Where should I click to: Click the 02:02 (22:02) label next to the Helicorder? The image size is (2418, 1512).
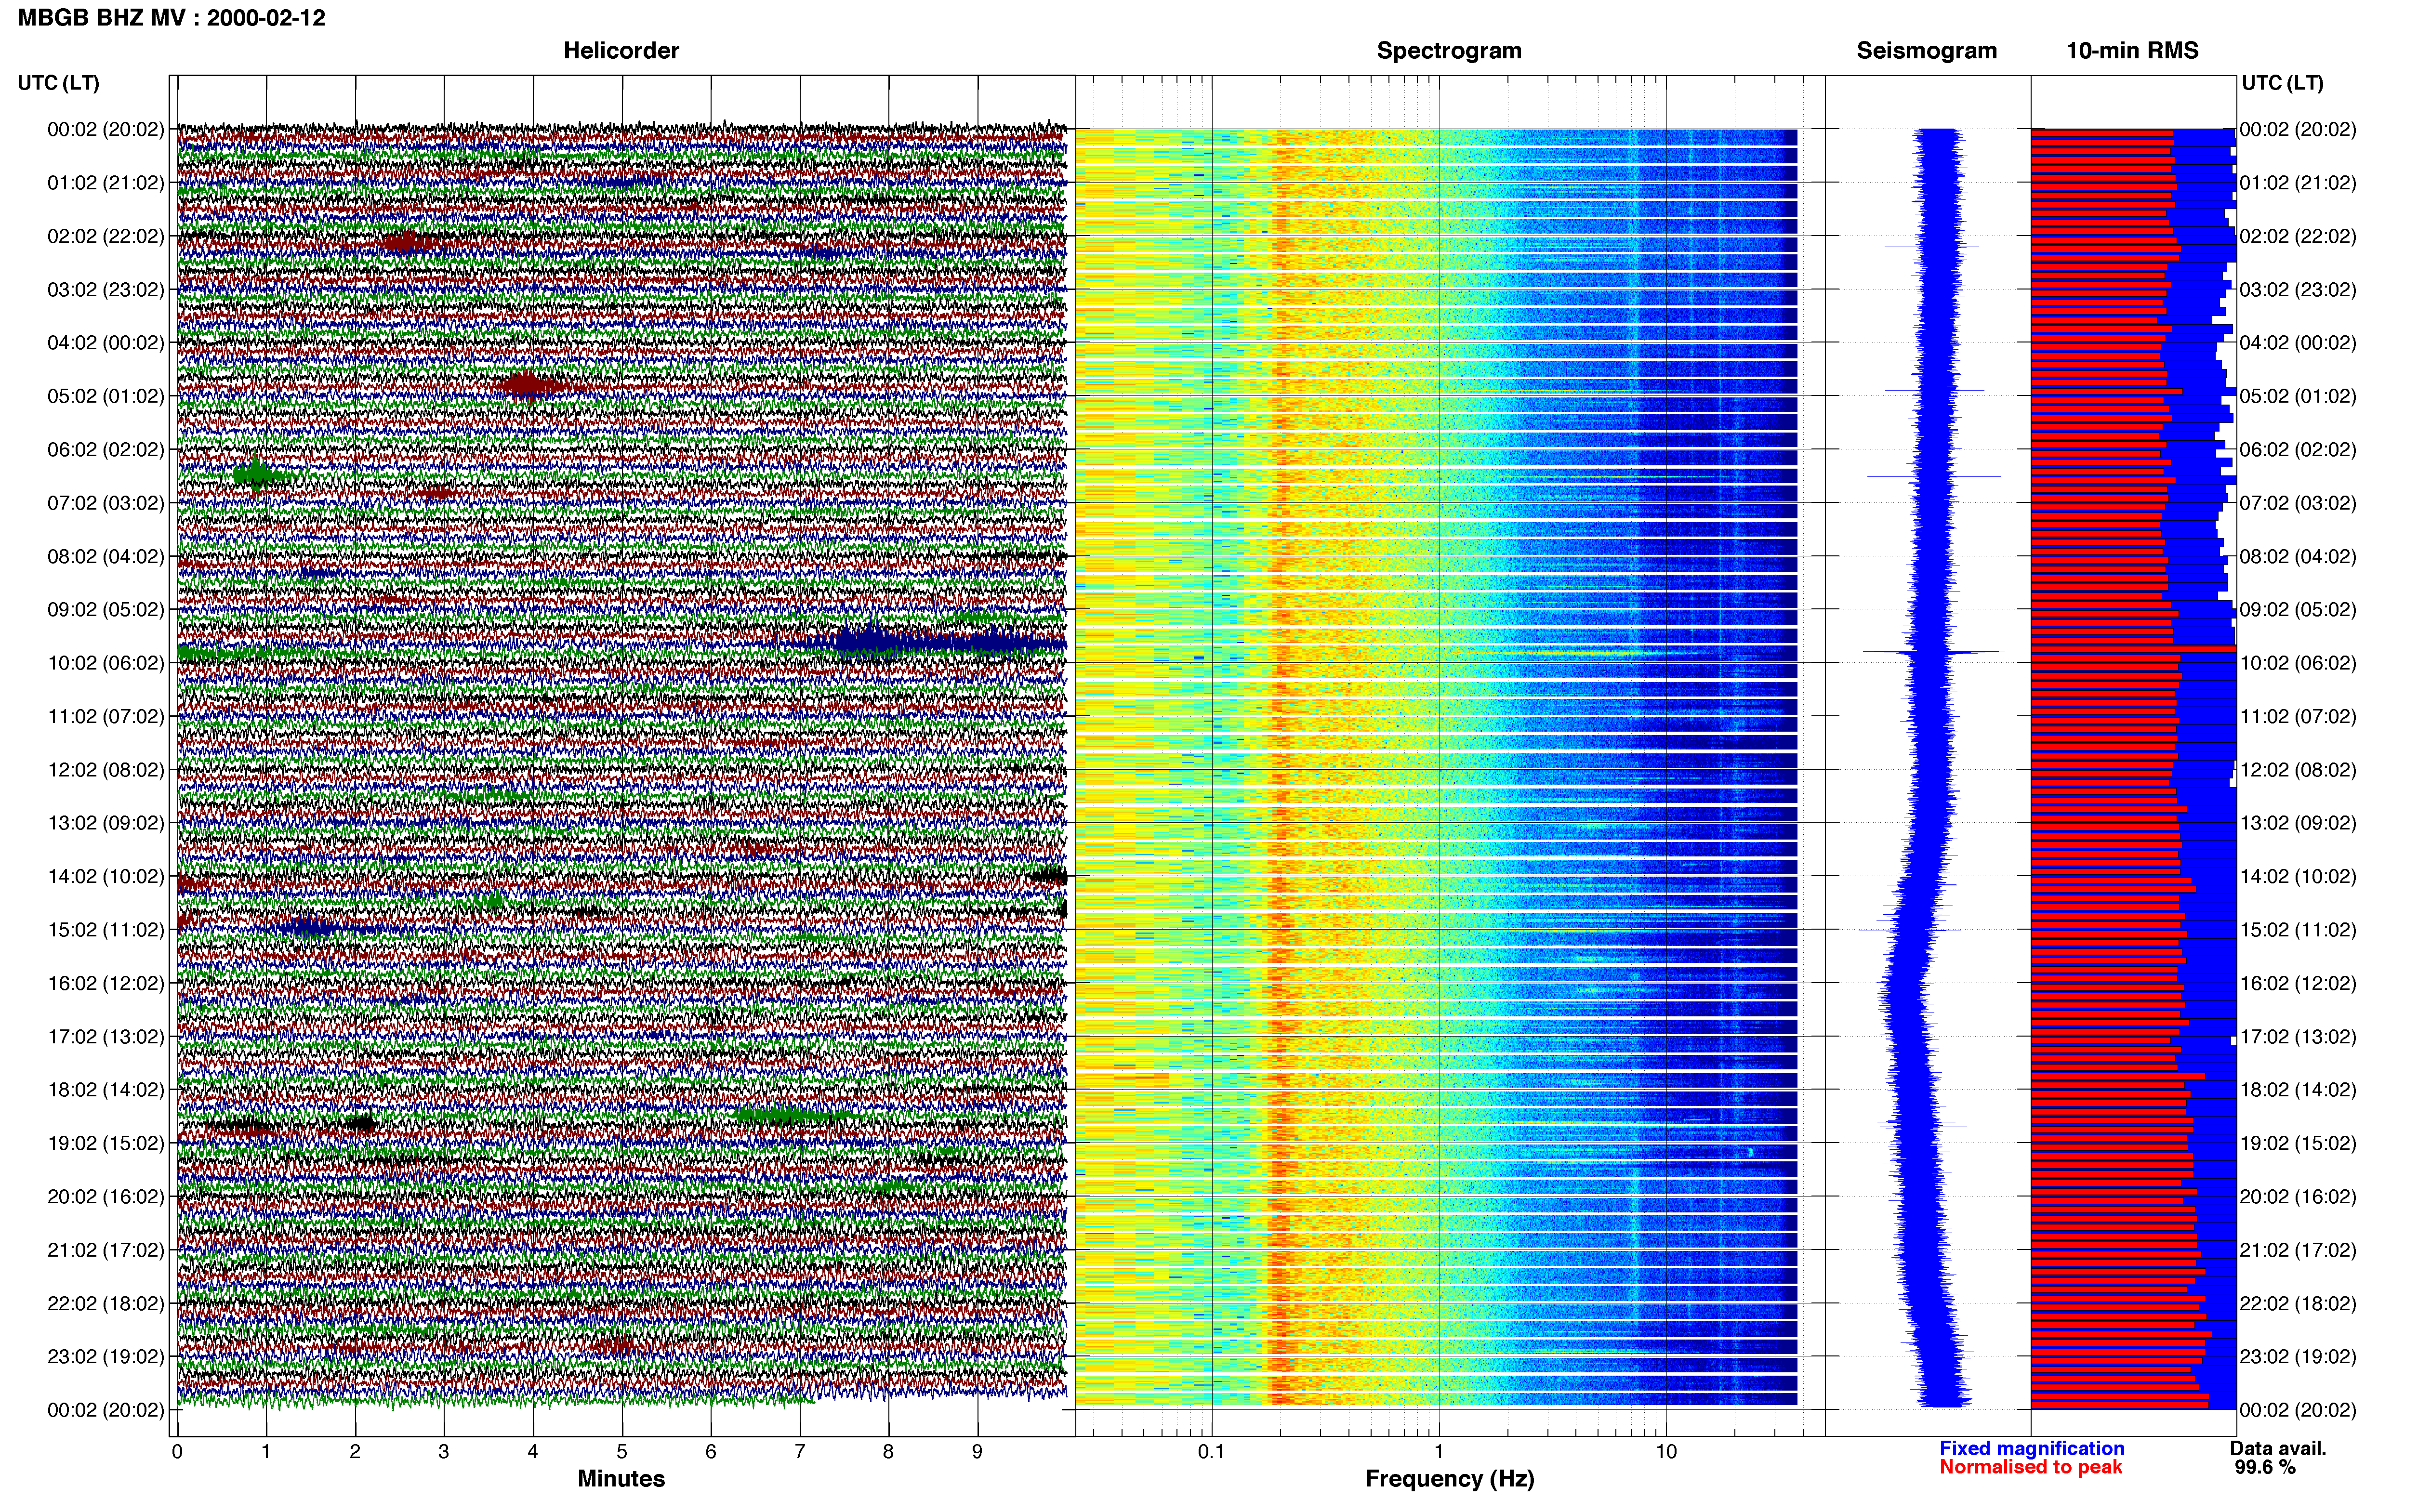coord(106,236)
